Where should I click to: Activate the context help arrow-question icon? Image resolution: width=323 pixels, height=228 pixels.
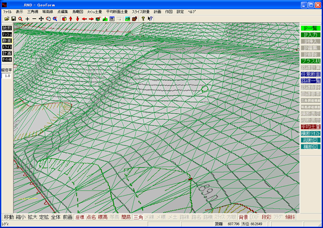pos(150,19)
